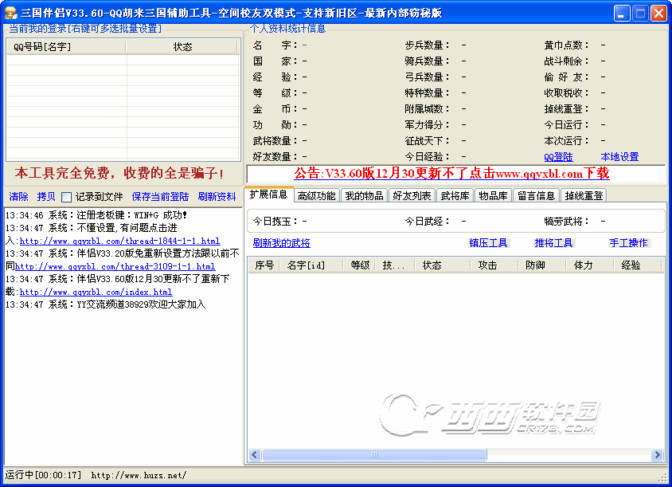The image size is (672, 487).
Task: Open thread-3109-1-1.html link in log
Action: click(x=115, y=266)
